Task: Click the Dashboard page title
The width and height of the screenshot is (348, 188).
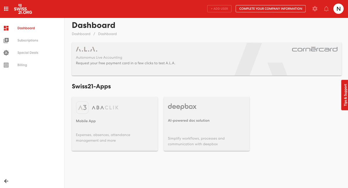Action: [93, 25]
